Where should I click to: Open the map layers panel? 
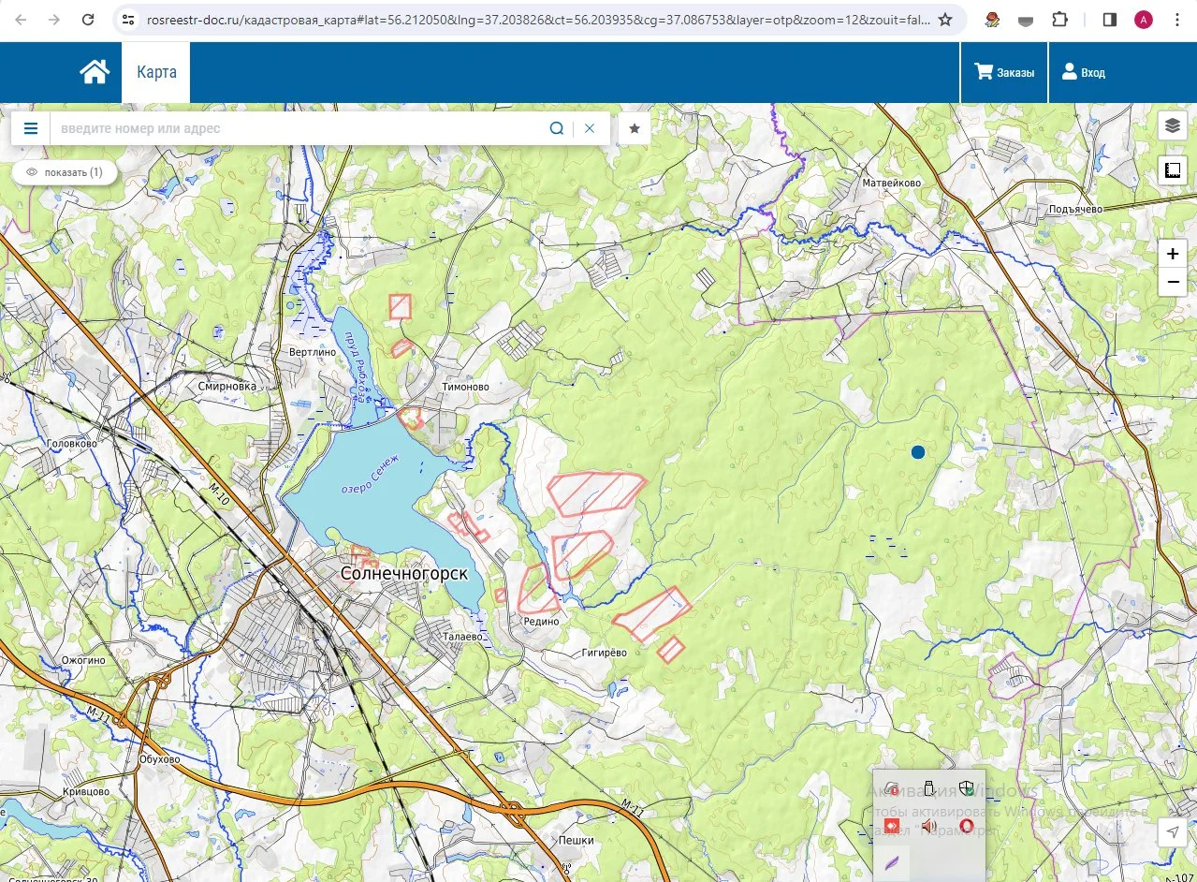[1172, 125]
